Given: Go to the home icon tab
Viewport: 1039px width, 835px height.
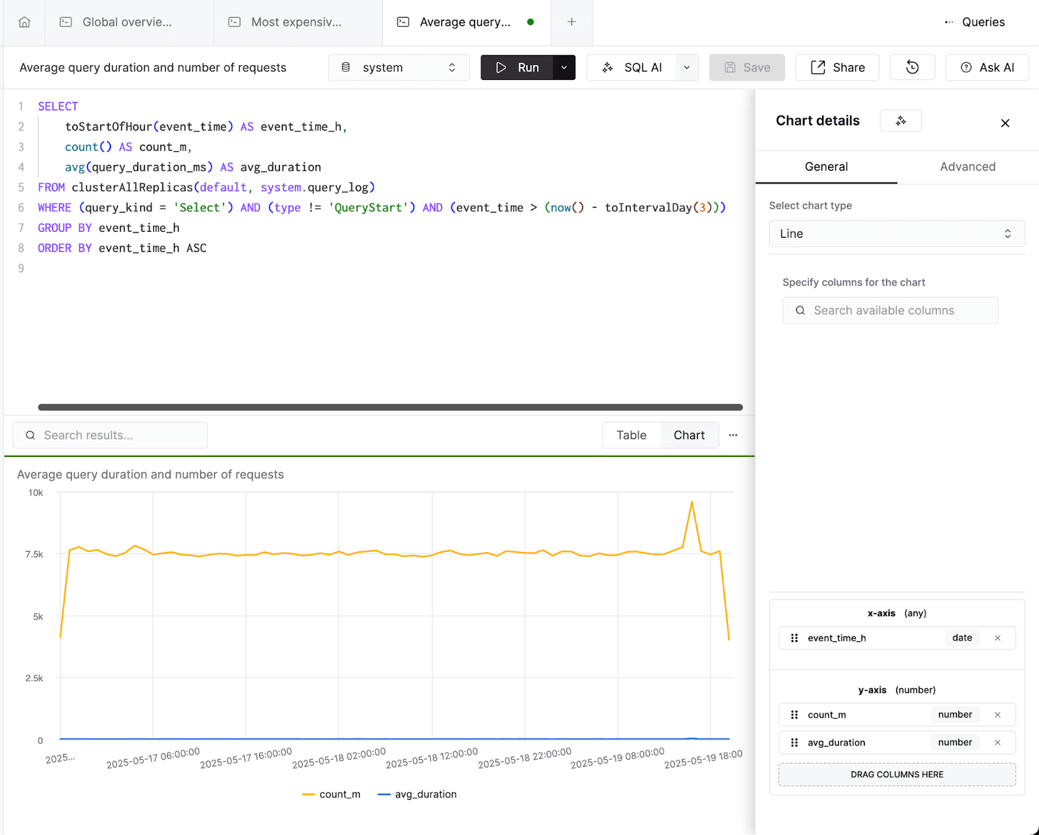Looking at the screenshot, I should coord(25,22).
